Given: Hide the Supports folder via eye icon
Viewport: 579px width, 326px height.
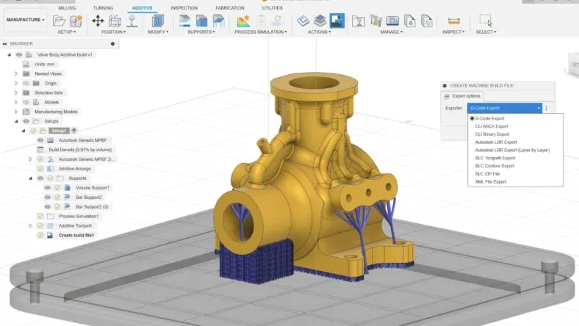Looking at the screenshot, I should tap(40, 178).
